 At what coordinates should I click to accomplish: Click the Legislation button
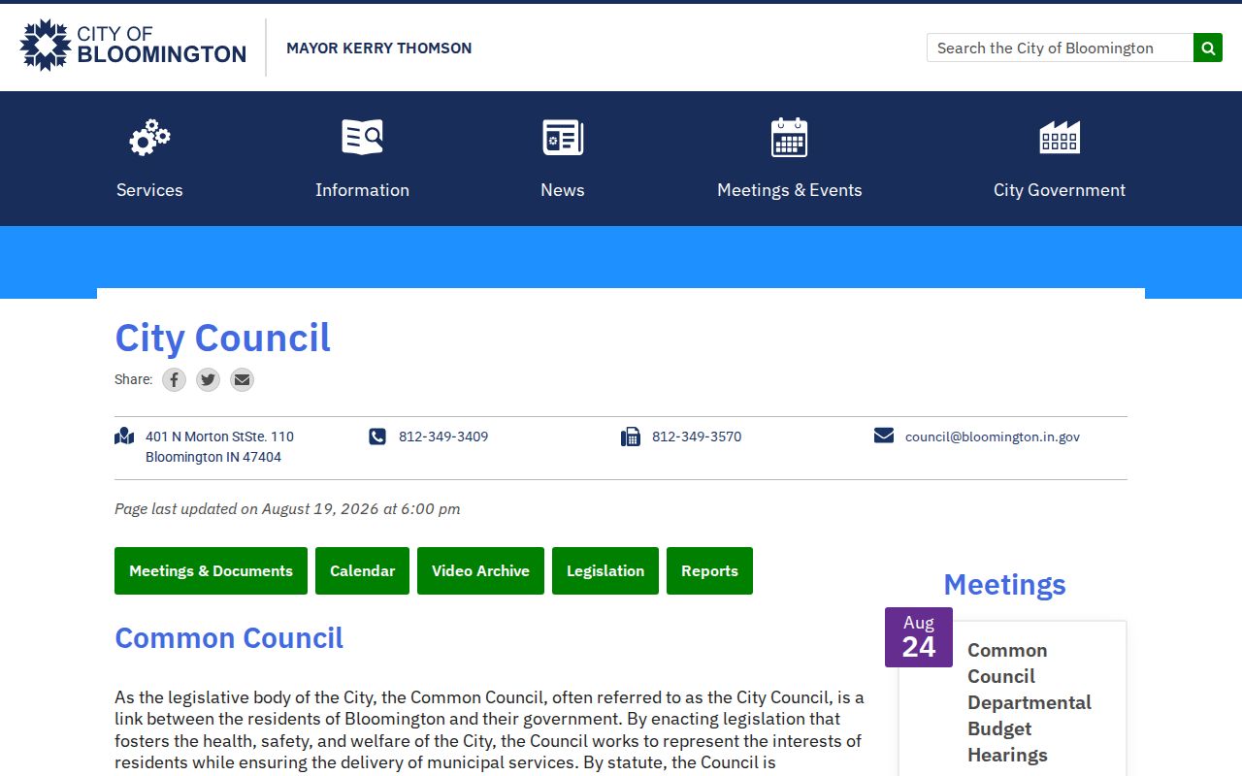[x=605, y=570]
